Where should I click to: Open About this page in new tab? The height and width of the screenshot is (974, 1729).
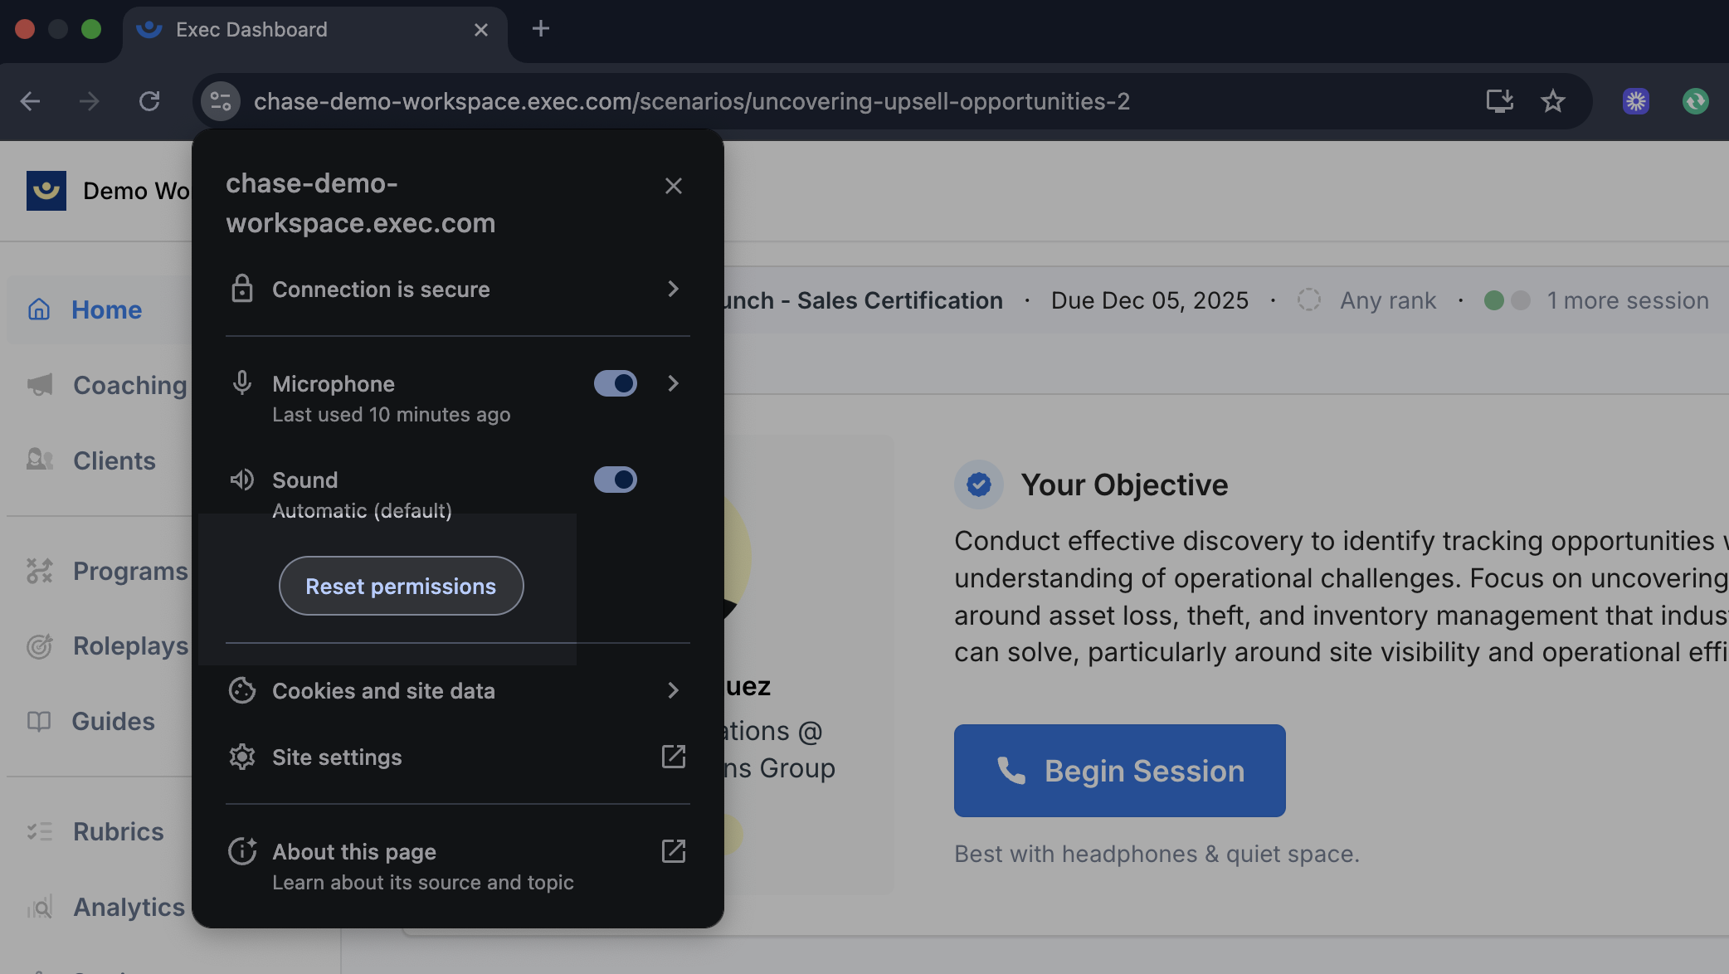point(673,851)
